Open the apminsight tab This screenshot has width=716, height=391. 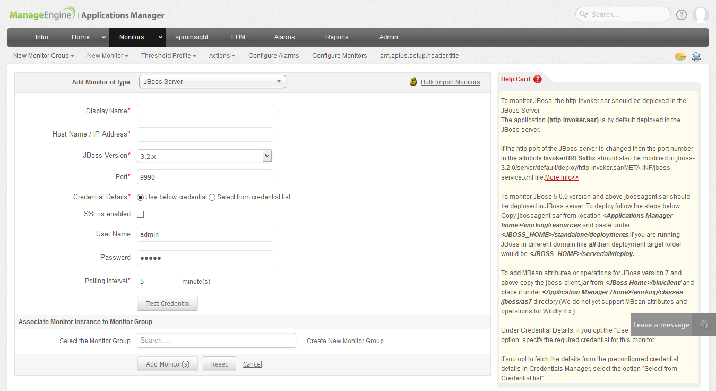pos(192,37)
